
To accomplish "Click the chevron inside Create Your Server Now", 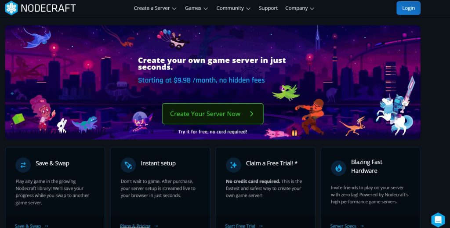I will [252, 114].
